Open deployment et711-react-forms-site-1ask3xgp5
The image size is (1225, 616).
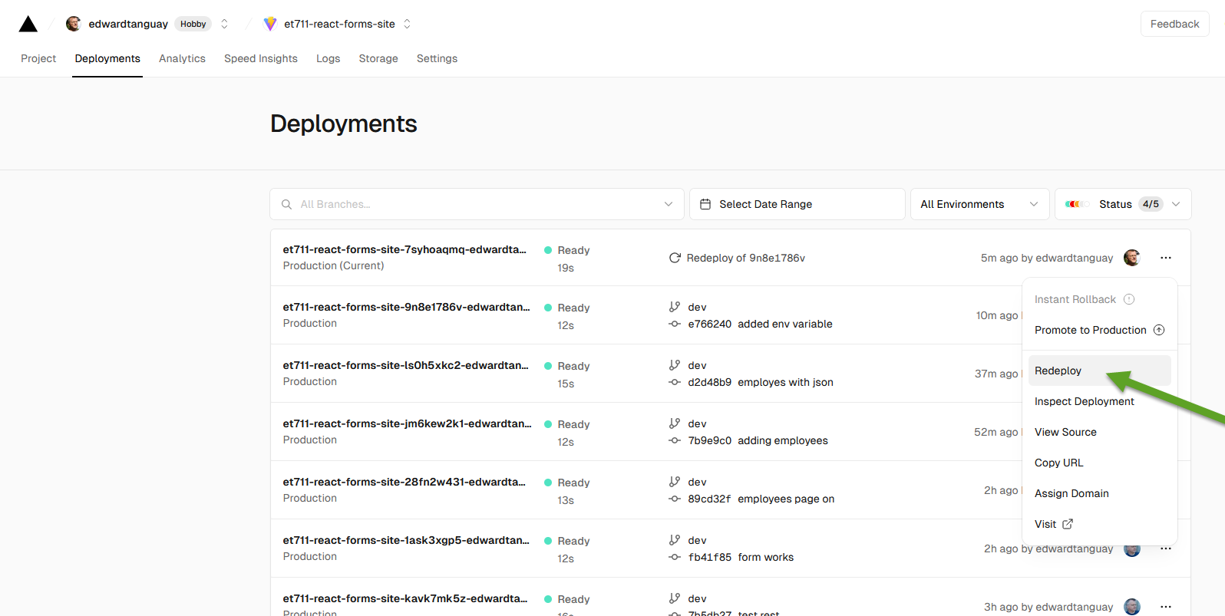coord(406,540)
